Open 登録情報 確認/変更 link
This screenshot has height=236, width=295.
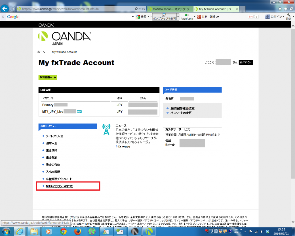(x=182, y=108)
